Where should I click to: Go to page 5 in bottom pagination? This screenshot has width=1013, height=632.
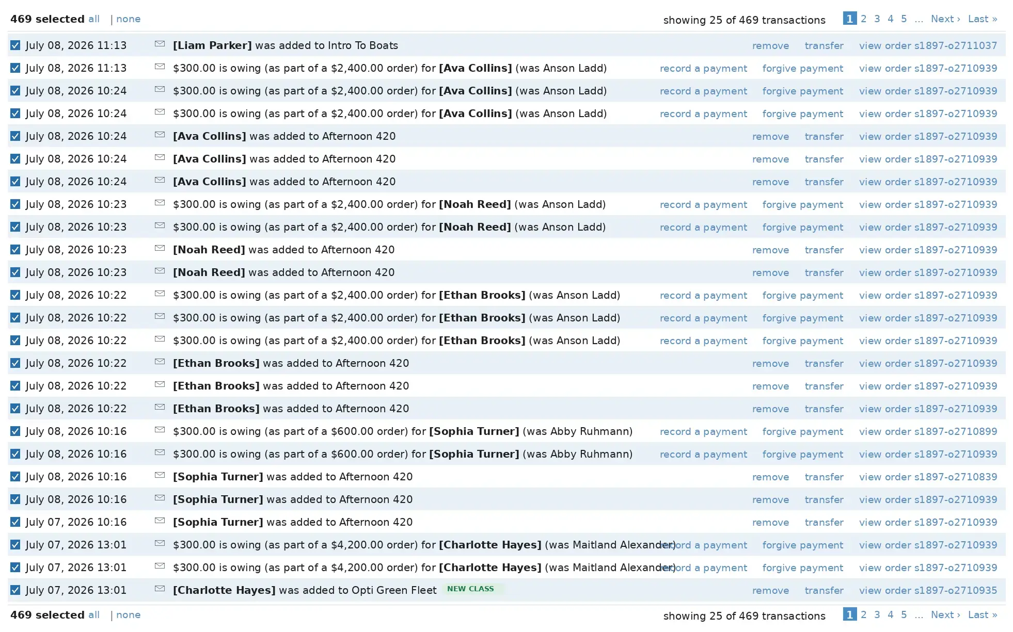click(x=904, y=615)
